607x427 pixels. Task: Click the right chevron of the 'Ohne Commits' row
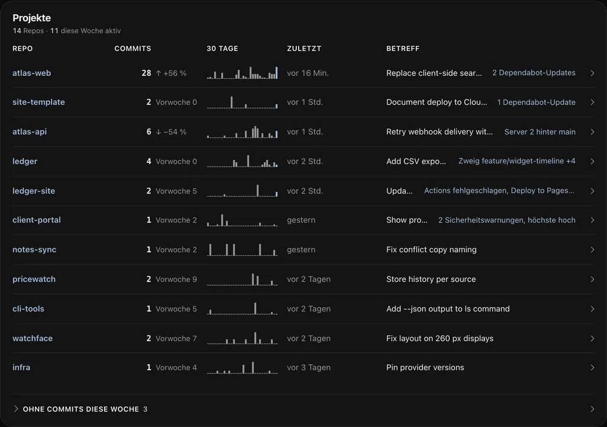point(592,409)
